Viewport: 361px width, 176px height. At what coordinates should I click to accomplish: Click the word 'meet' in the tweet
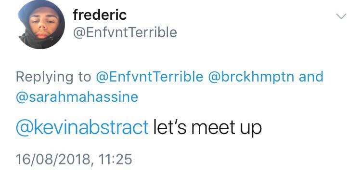pos(213,128)
